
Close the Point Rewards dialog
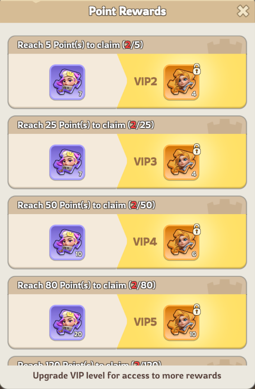[243, 11]
